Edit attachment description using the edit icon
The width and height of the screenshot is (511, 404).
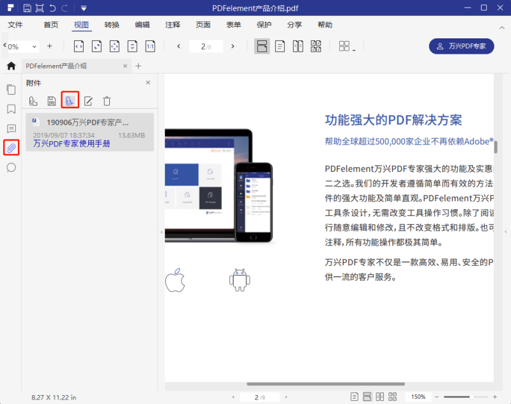point(88,100)
